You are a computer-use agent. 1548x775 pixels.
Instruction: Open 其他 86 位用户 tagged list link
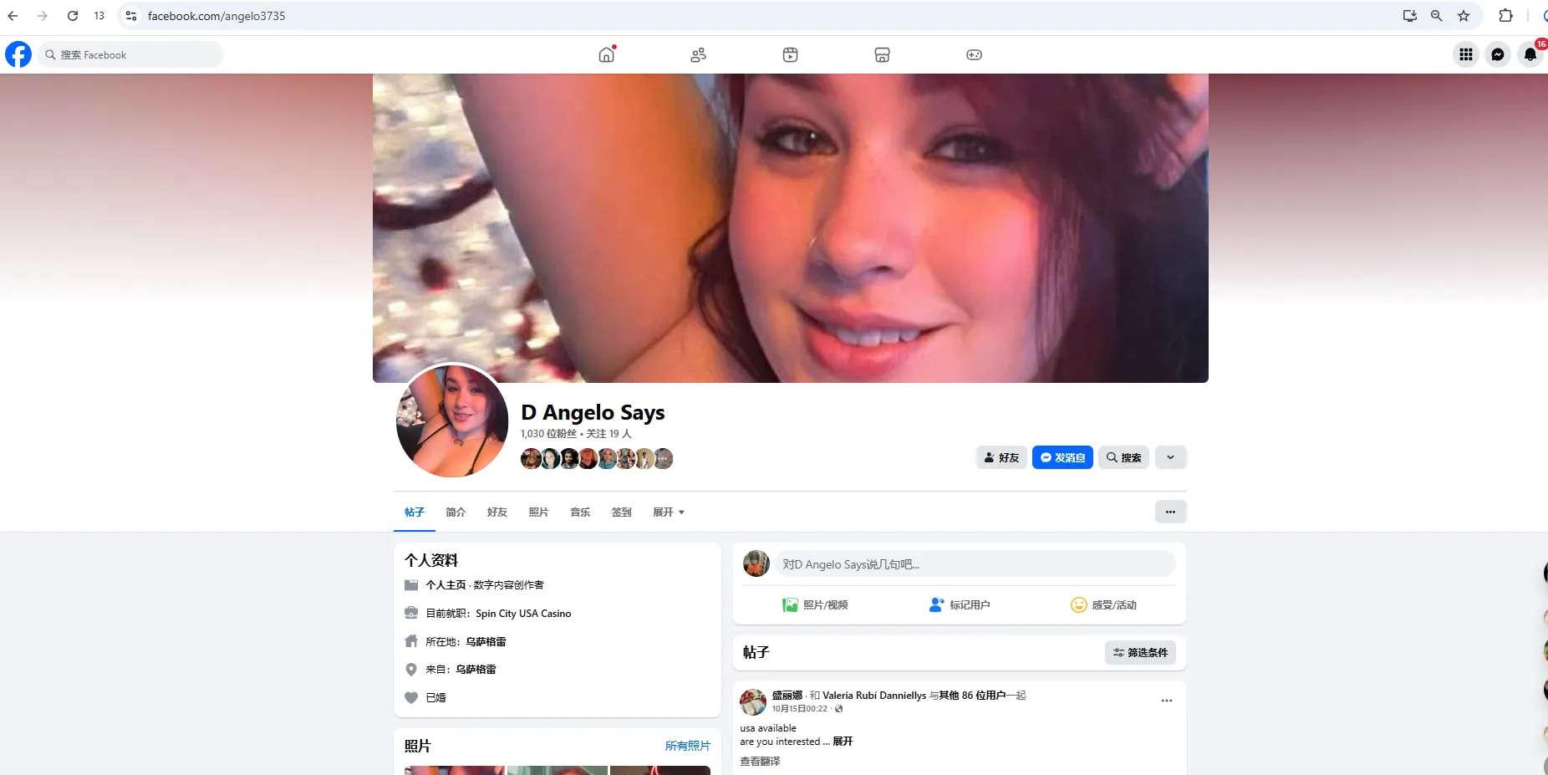tap(972, 695)
